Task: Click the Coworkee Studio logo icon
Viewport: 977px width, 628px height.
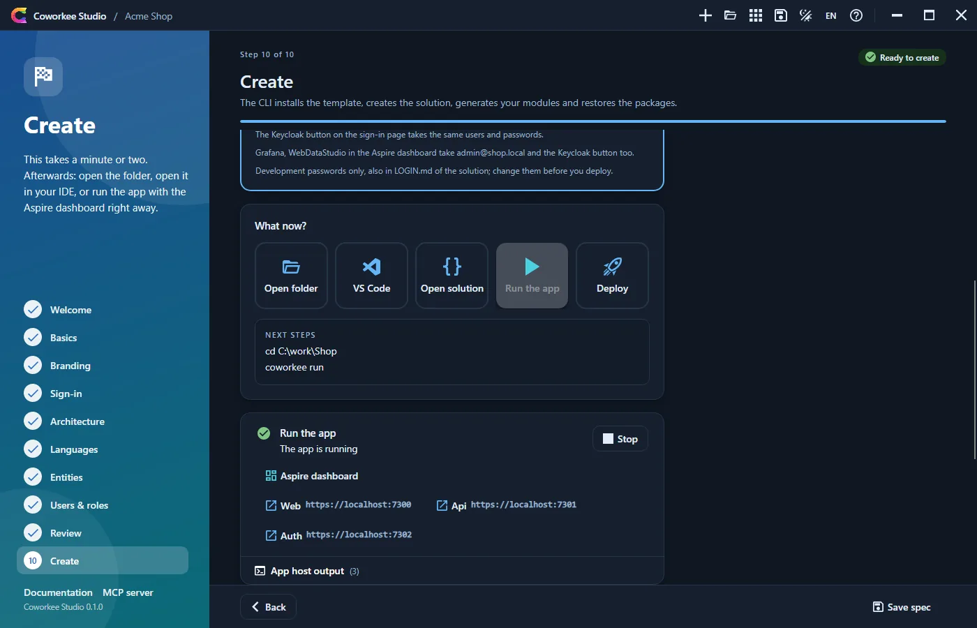Action: pos(19,15)
